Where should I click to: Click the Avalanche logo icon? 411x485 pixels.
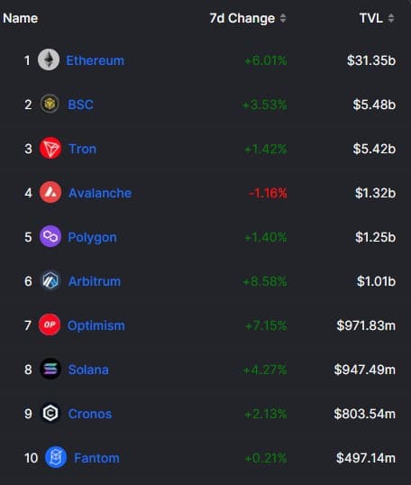pos(50,192)
